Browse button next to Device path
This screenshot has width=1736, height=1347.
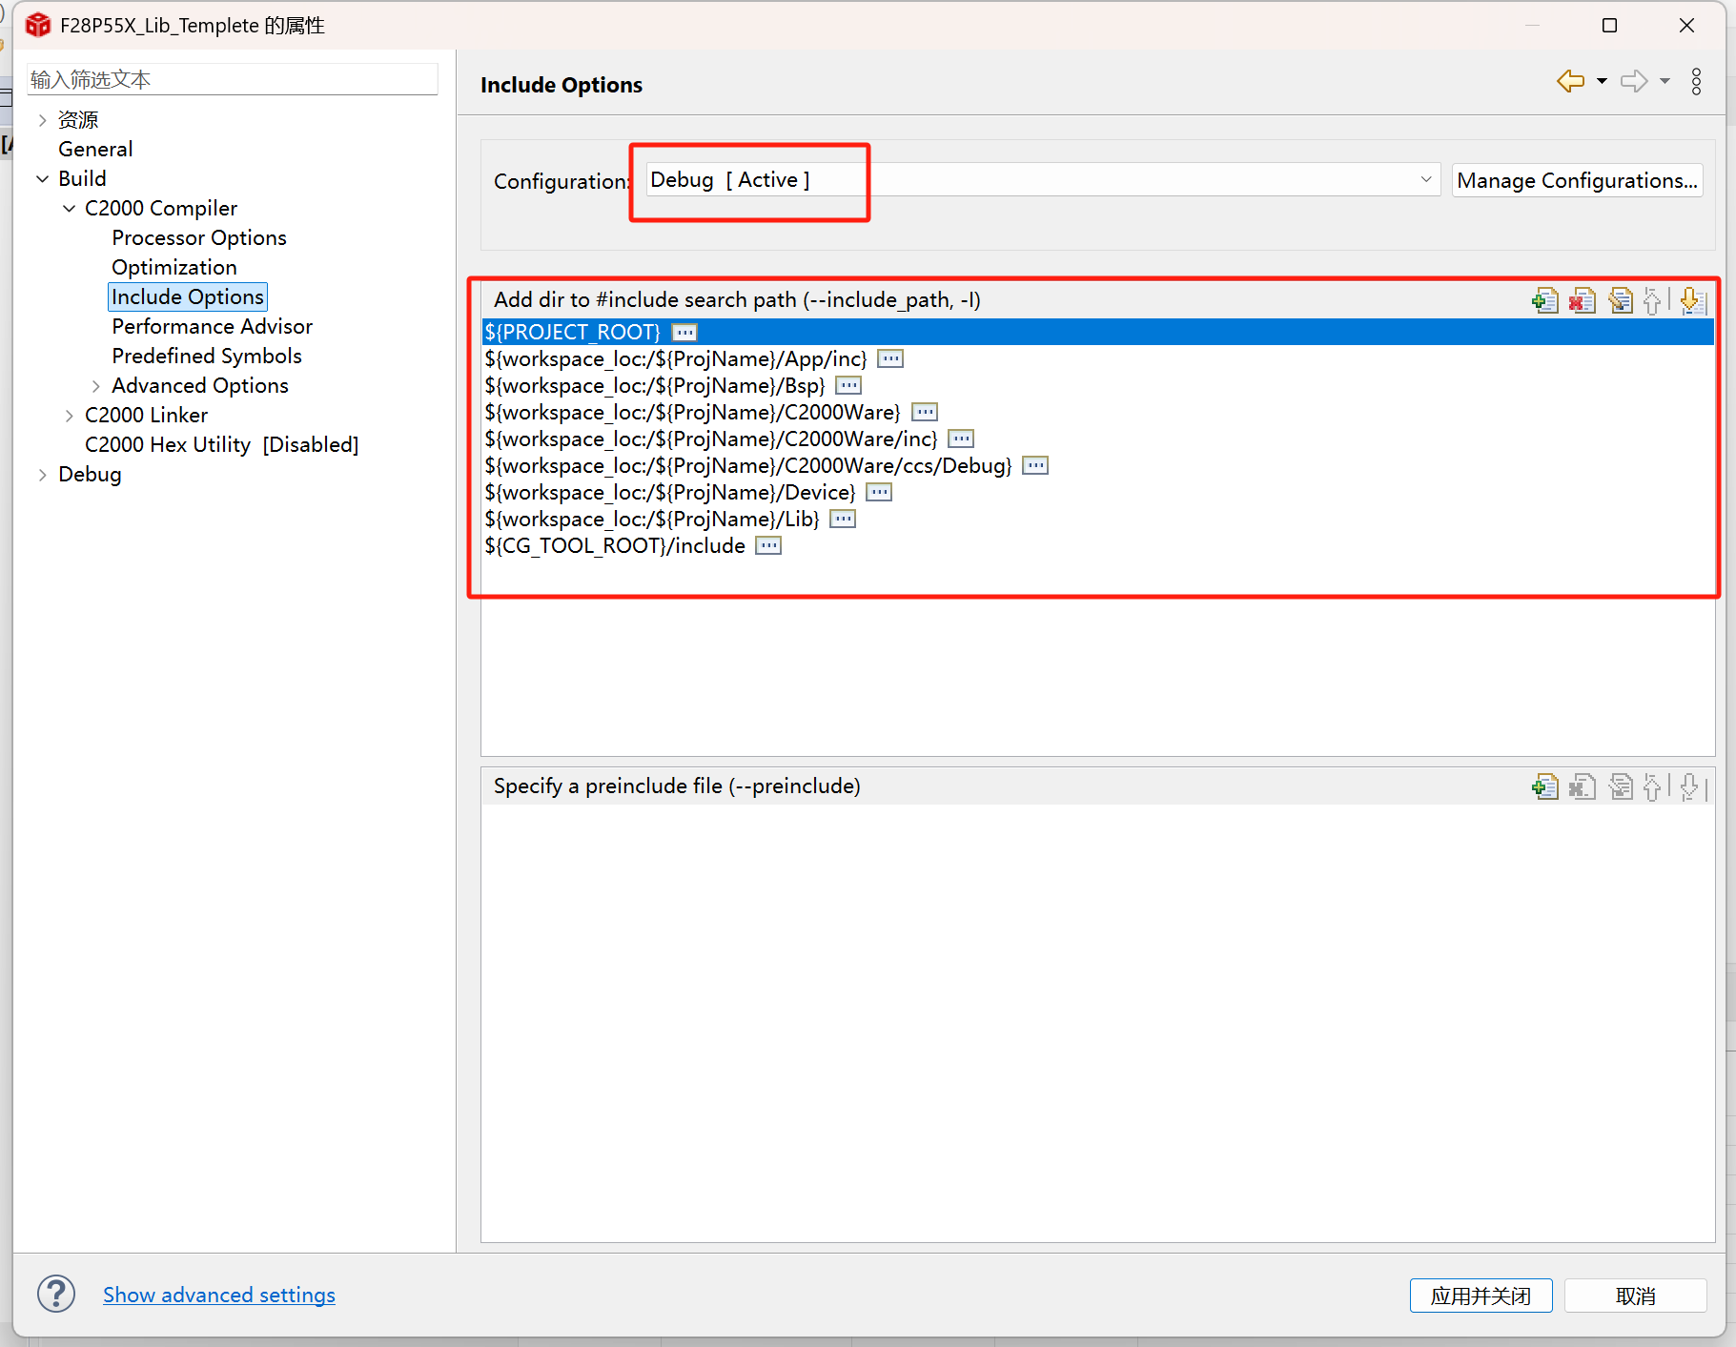coord(879,493)
